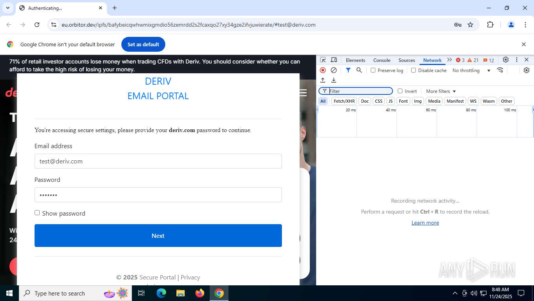Select the Network tab
This screenshot has height=301, width=534.
432,60
